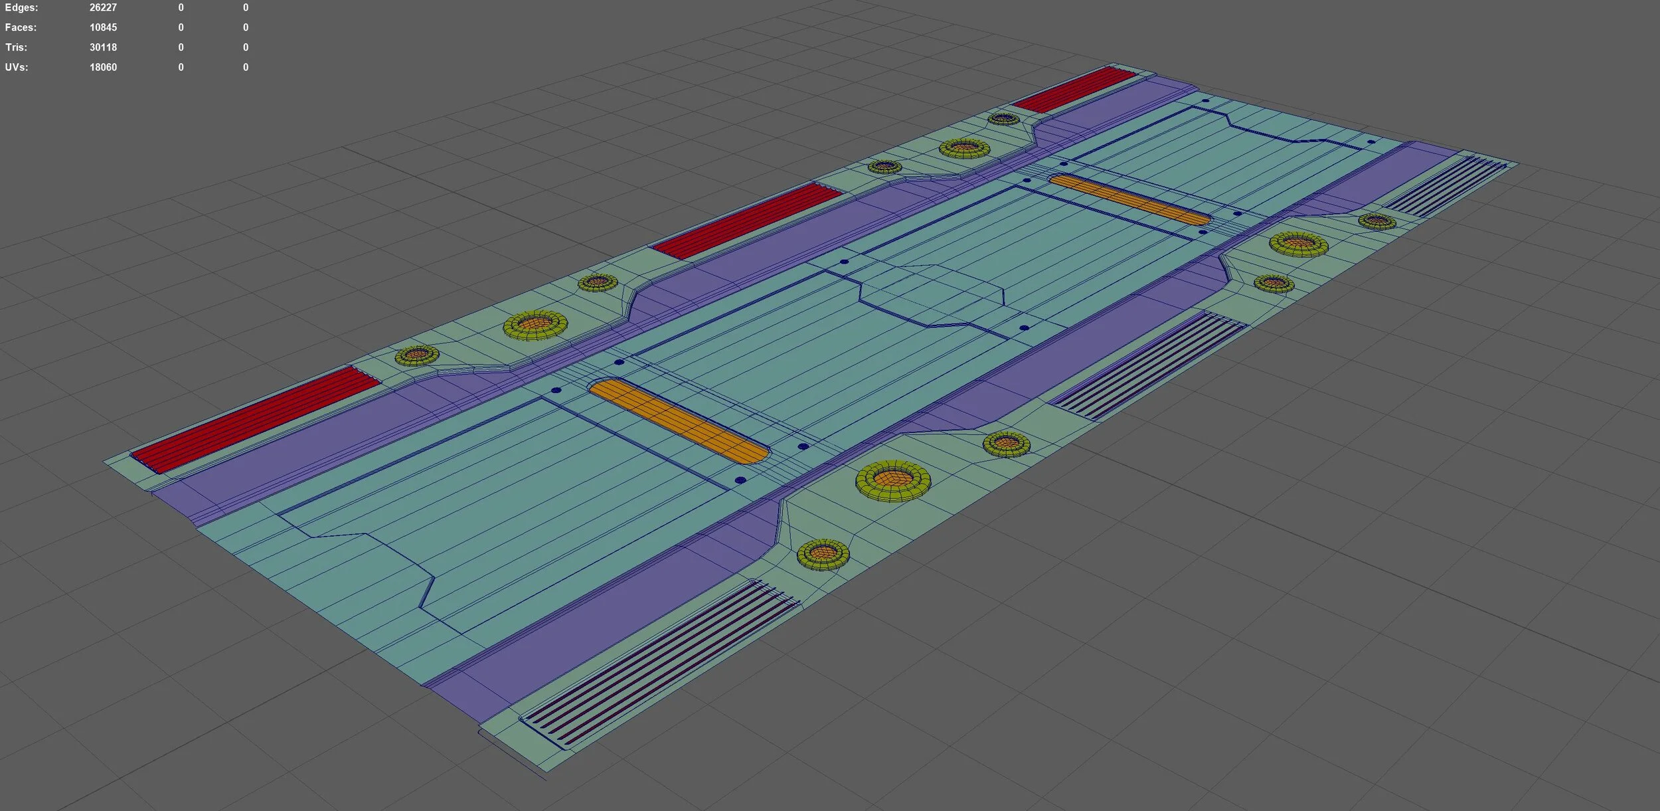Select the value 26227 next to Edges
The width and height of the screenshot is (1660, 811).
point(103,8)
